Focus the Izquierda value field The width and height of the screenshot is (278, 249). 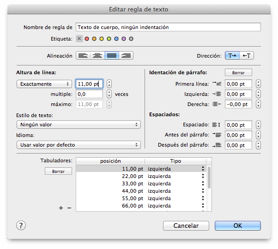click(x=238, y=94)
